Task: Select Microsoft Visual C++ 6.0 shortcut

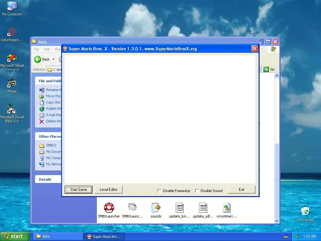Action: 12,62
